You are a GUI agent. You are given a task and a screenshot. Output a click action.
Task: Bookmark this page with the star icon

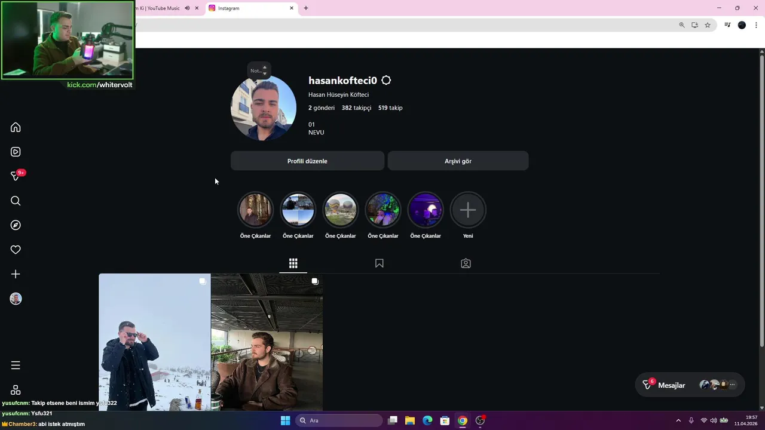point(708,25)
